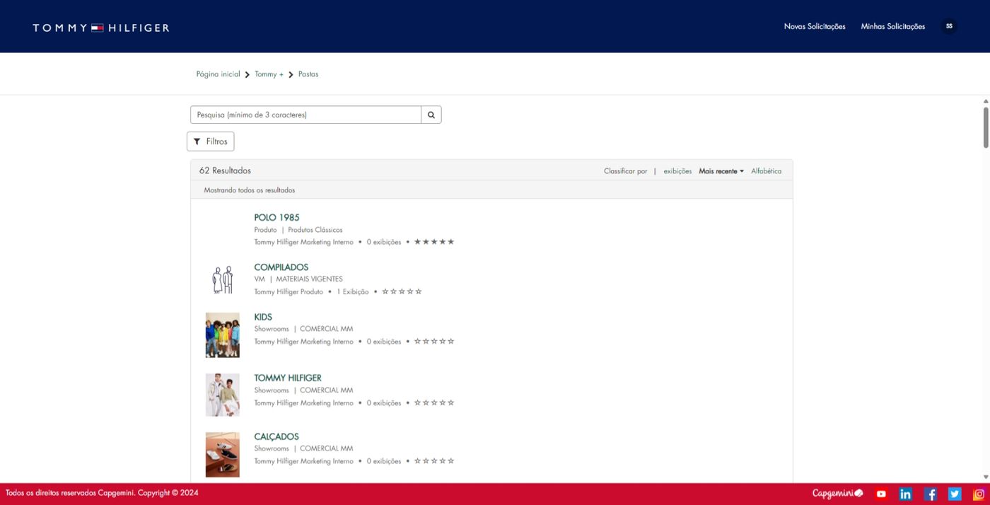Image resolution: width=990 pixels, height=505 pixels.
Task: Click the star rating on TOMMY HILFIGER row
Action: 434,403
